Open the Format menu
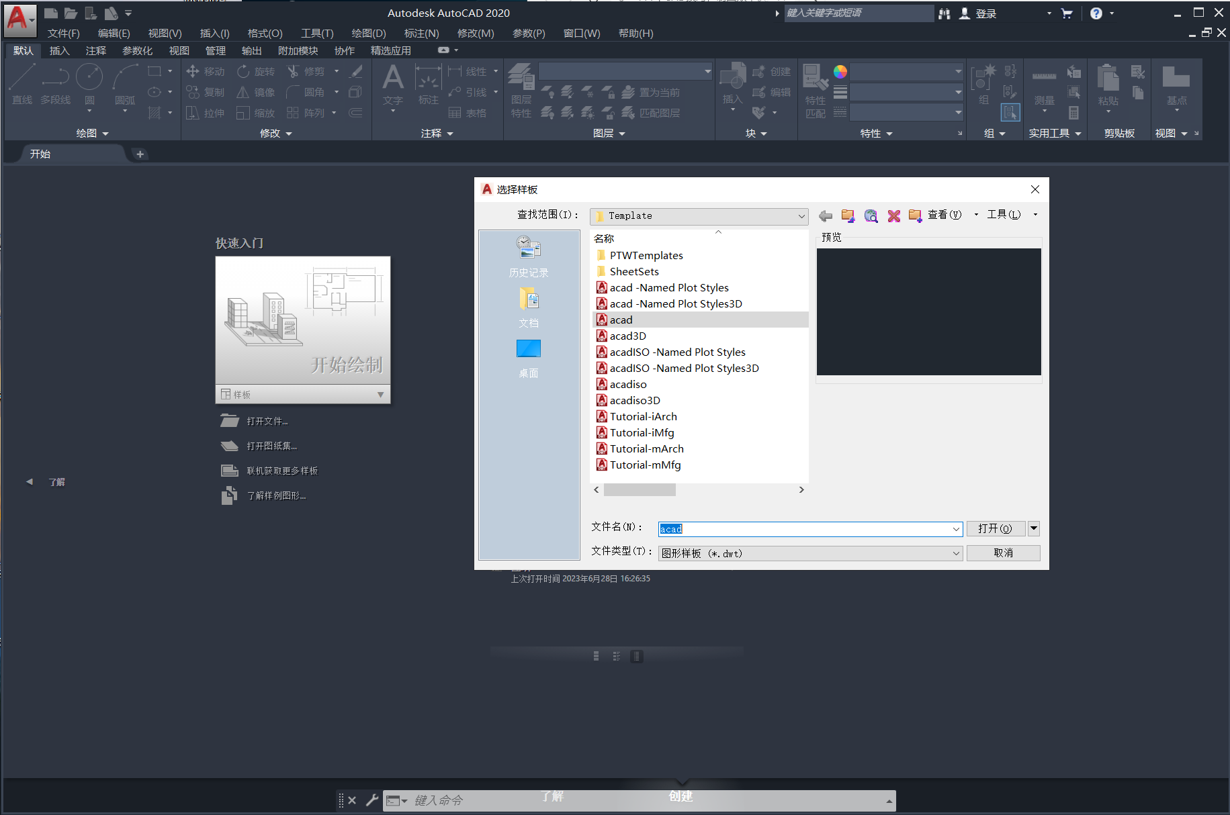The width and height of the screenshot is (1230, 815). [x=265, y=33]
